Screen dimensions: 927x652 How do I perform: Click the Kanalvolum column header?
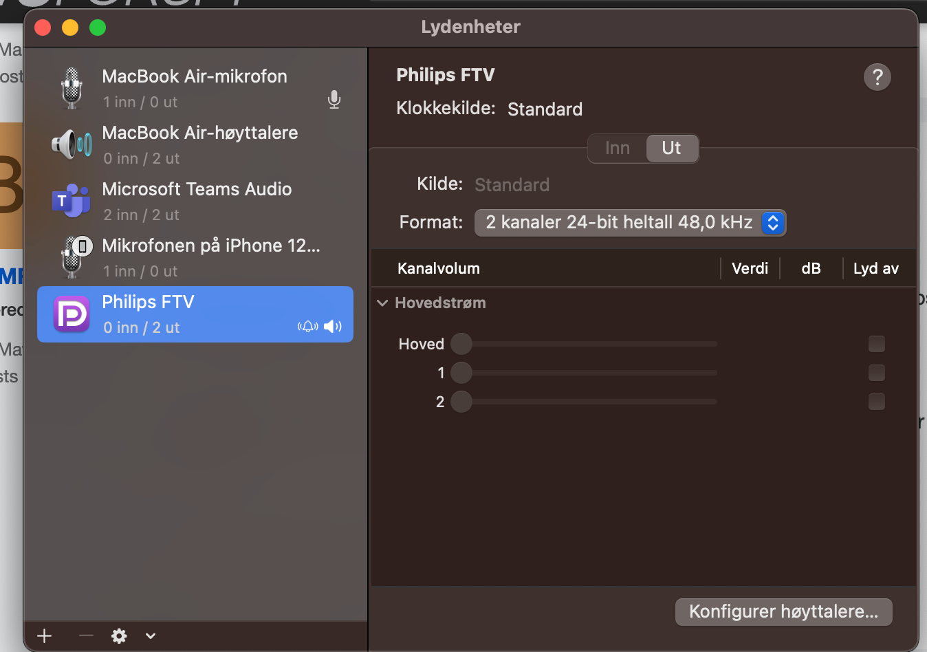click(x=439, y=268)
